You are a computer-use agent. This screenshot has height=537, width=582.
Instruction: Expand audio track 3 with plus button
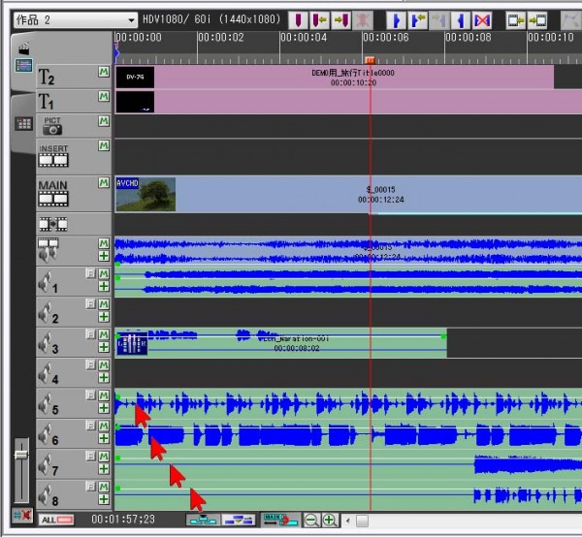click(x=104, y=347)
